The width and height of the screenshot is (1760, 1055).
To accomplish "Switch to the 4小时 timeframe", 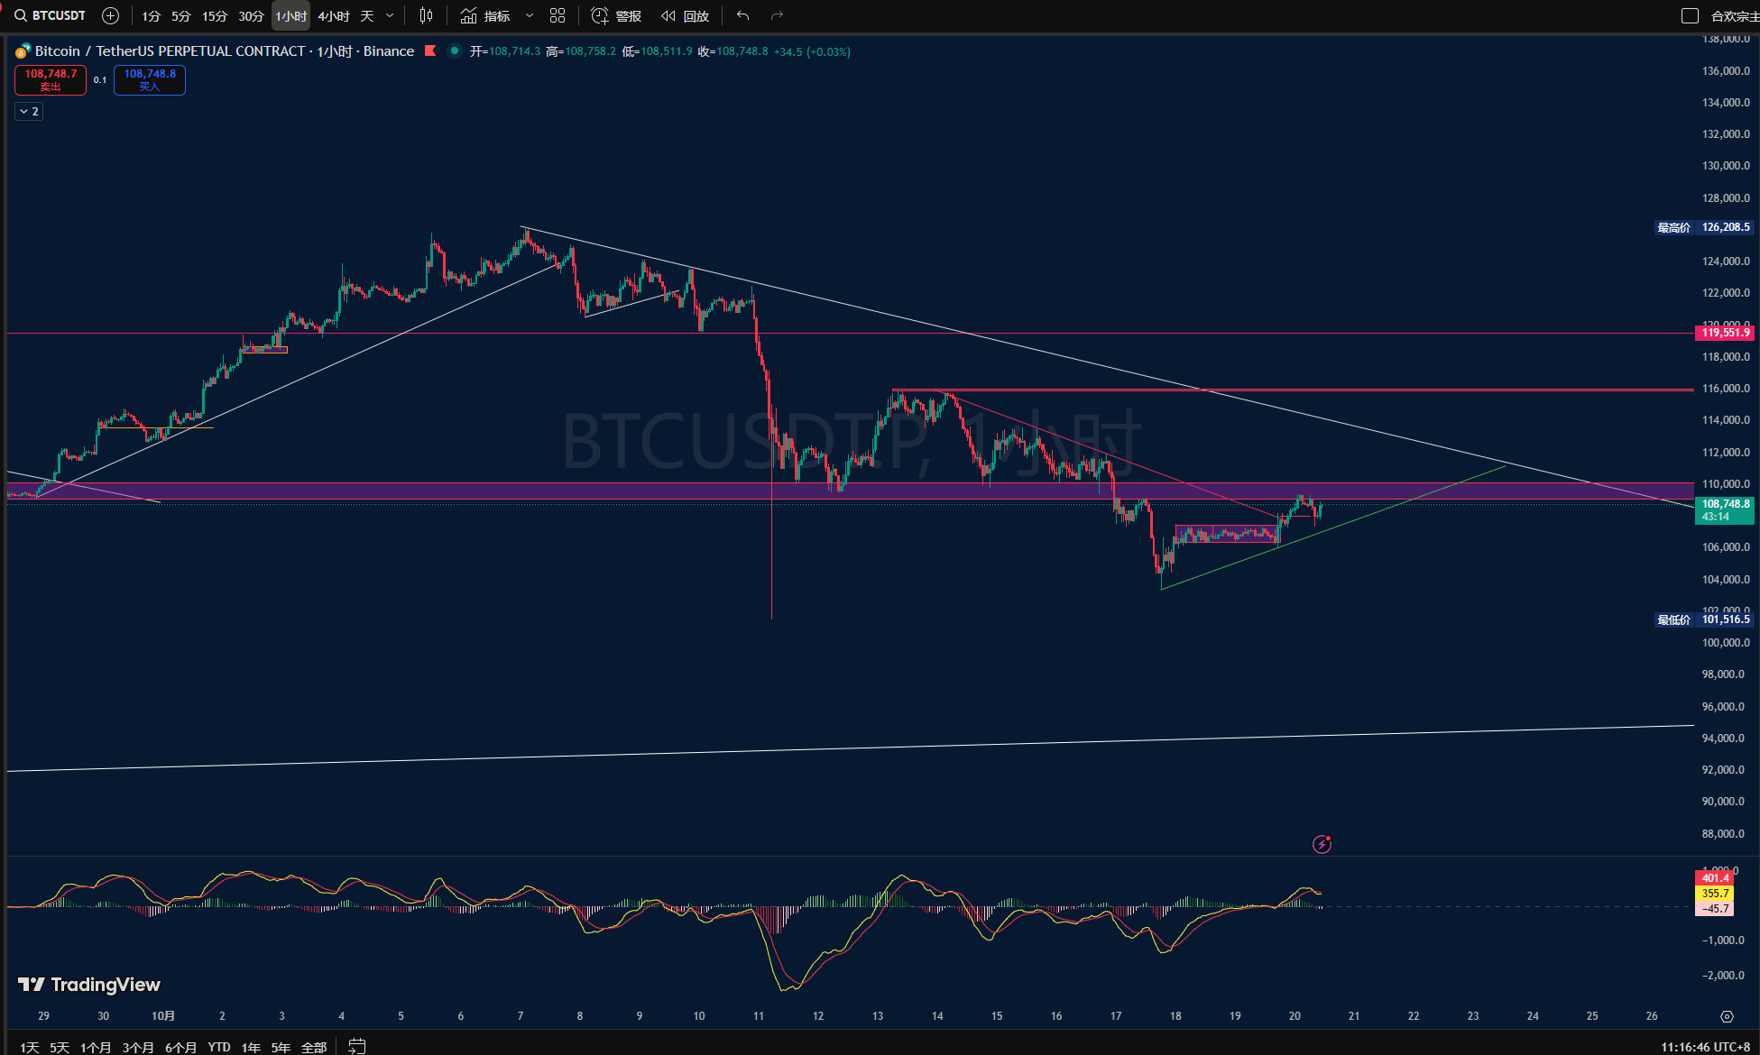I will 333,15.
